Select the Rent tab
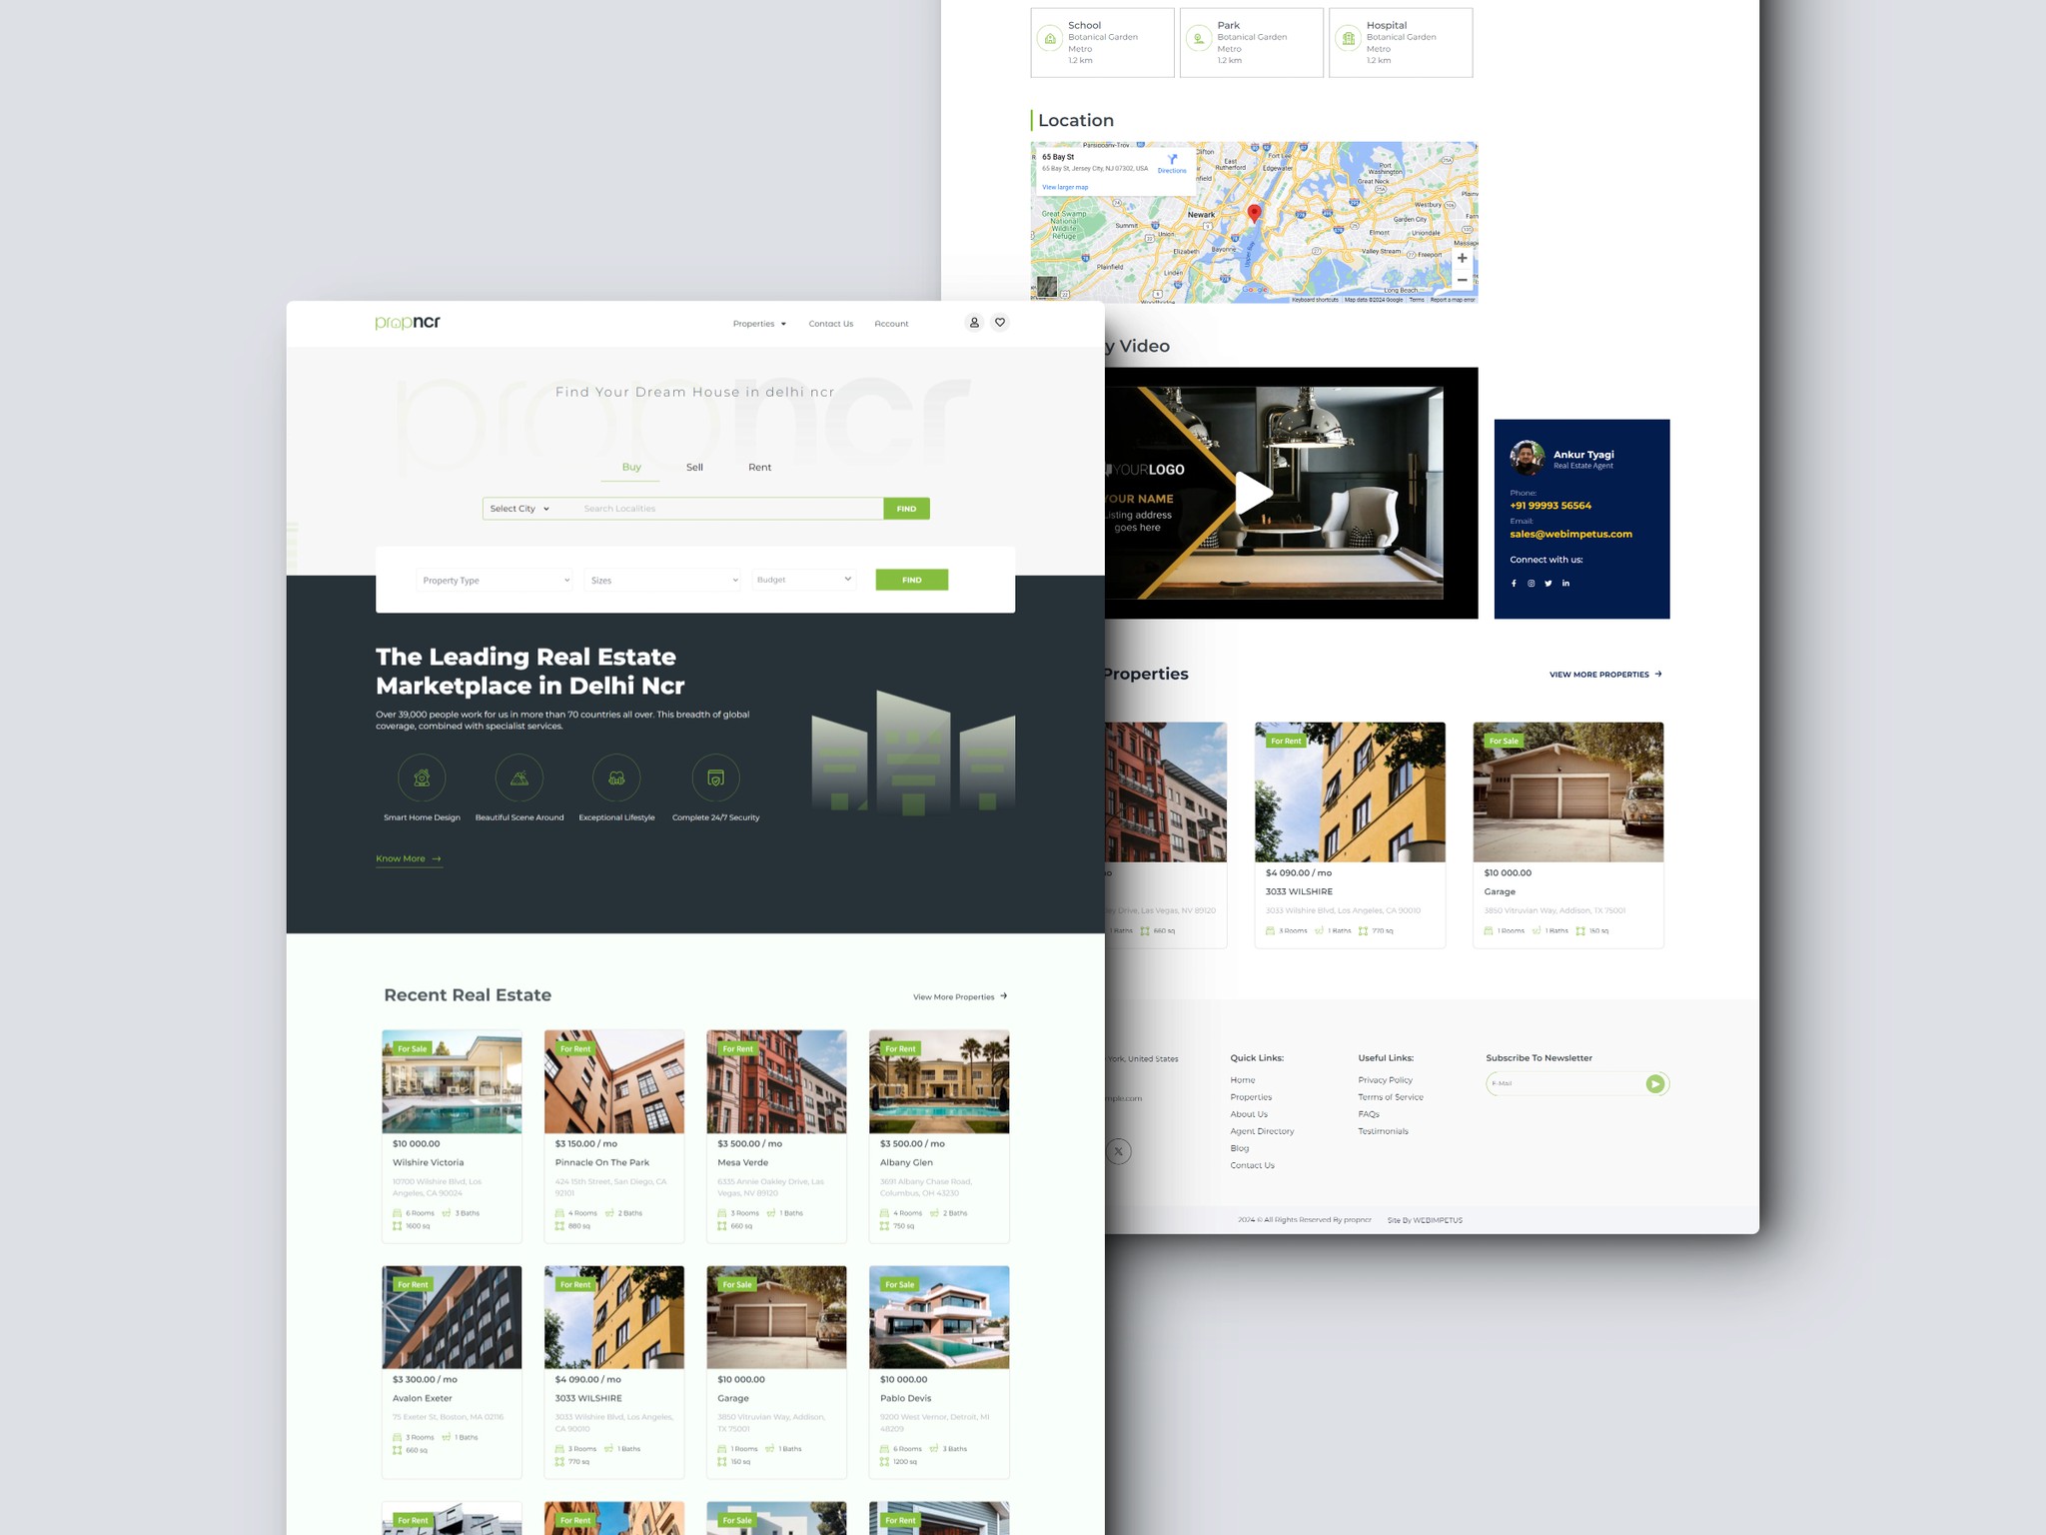The height and width of the screenshot is (1535, 2046). 757,466
